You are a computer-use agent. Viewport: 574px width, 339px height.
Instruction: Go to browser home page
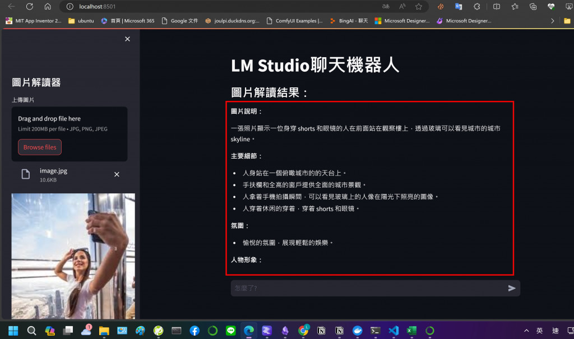[x=48, y=6]
